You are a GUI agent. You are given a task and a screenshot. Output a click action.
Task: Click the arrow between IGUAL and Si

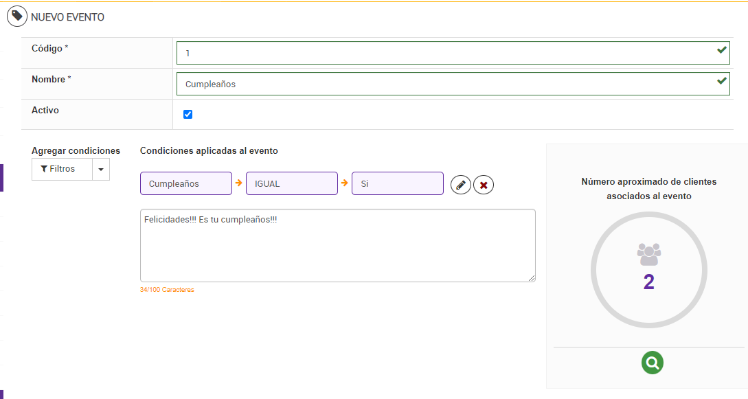(x=345, y=183)
